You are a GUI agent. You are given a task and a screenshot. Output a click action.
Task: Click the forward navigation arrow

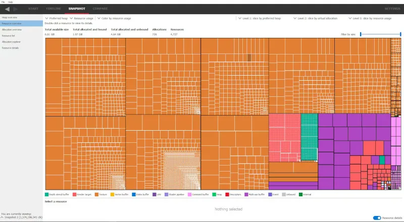[16, 9]
